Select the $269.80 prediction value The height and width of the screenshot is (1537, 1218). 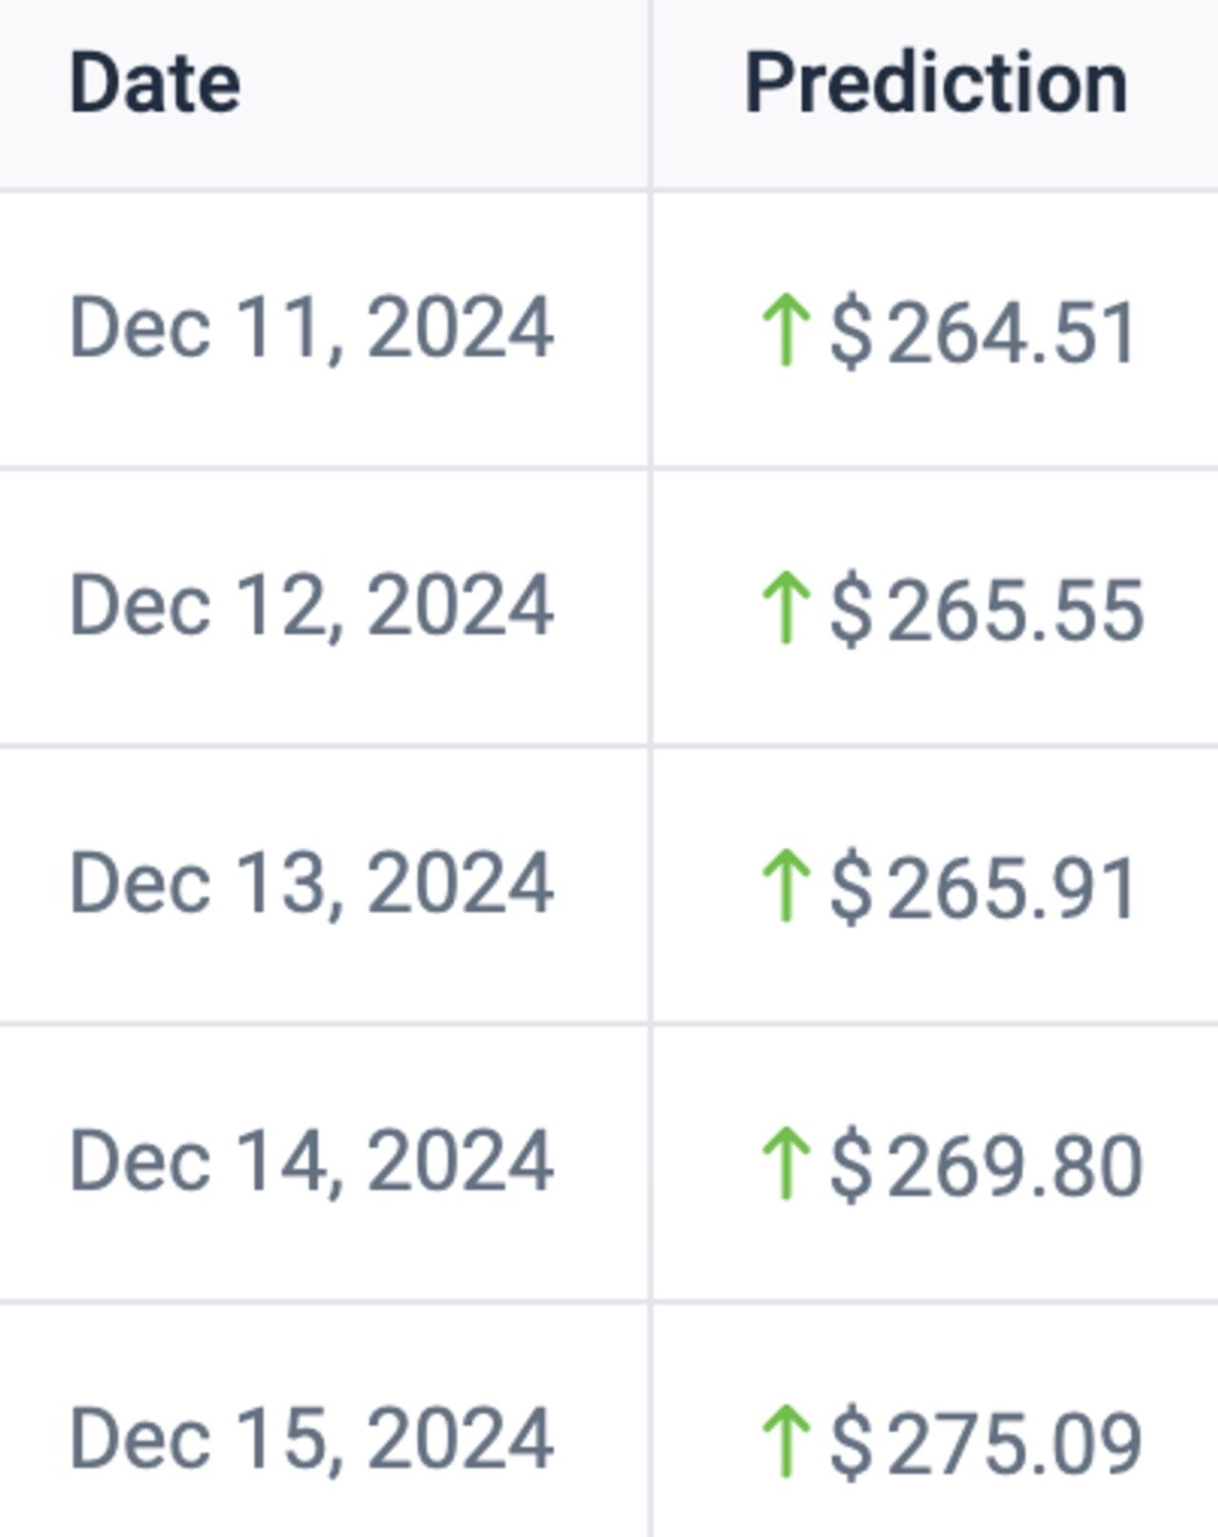point(986,1165)
